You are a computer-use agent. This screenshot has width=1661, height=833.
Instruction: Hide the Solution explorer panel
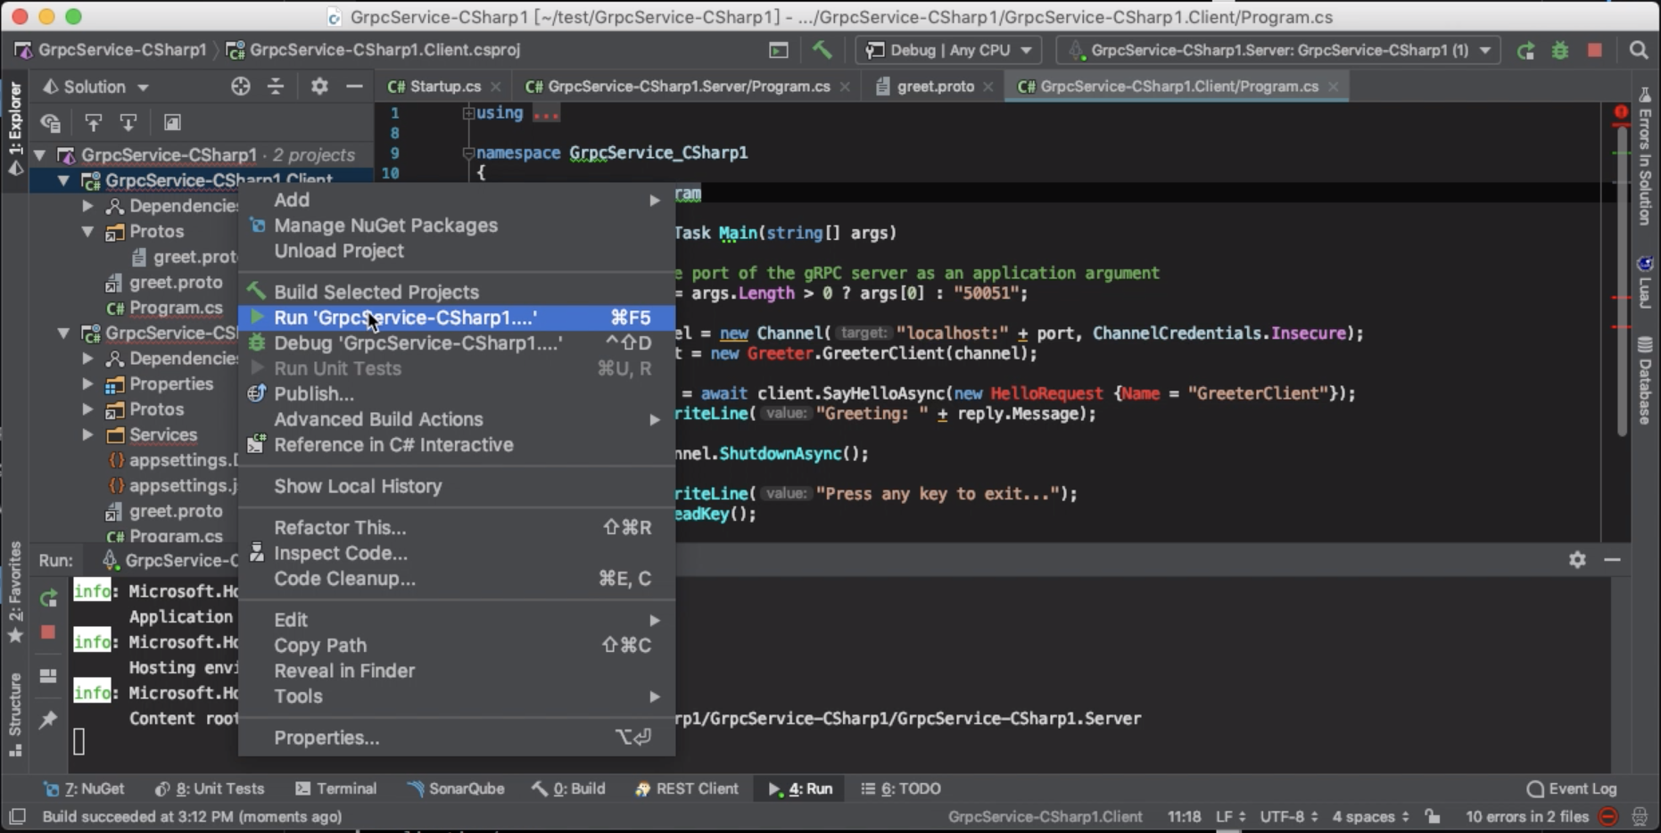pos(354,87)
